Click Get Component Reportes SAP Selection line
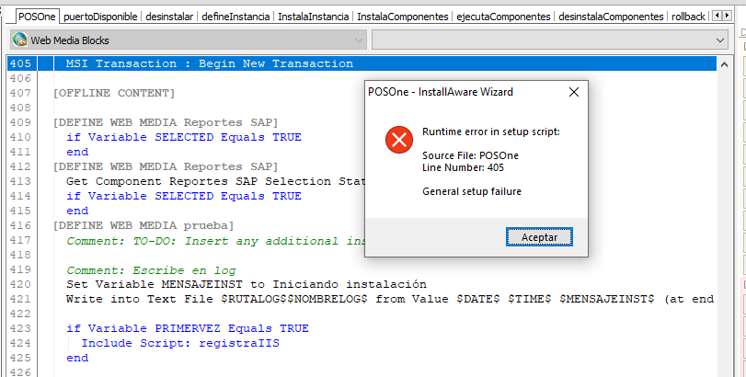 (x=215, y=182)
